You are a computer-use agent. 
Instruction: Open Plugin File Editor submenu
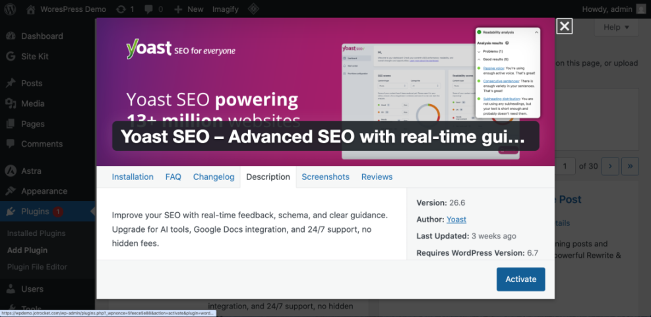37,267
